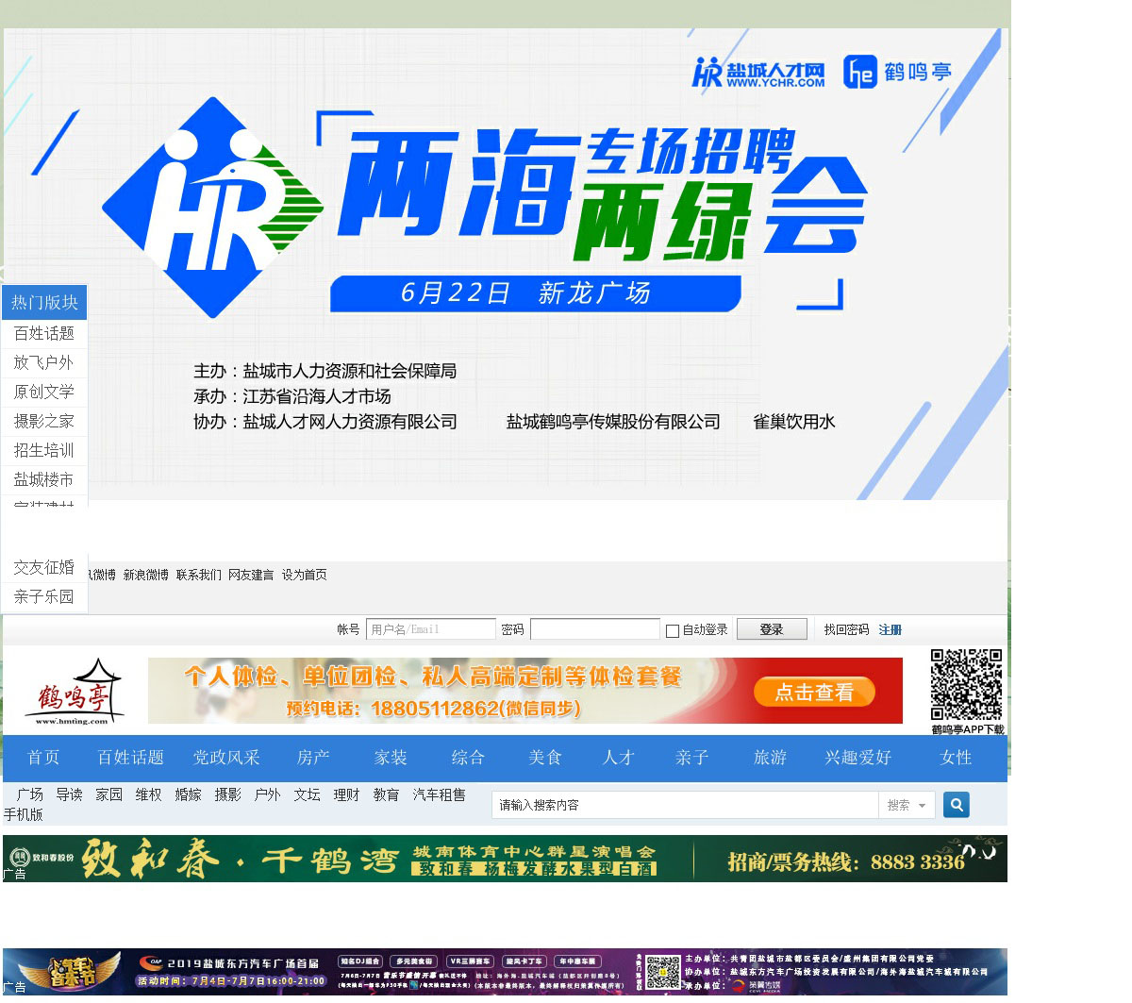Open the 搜索 type dropdown
This screenshot has width=1132, height=1003.
[x=907, y=805]
